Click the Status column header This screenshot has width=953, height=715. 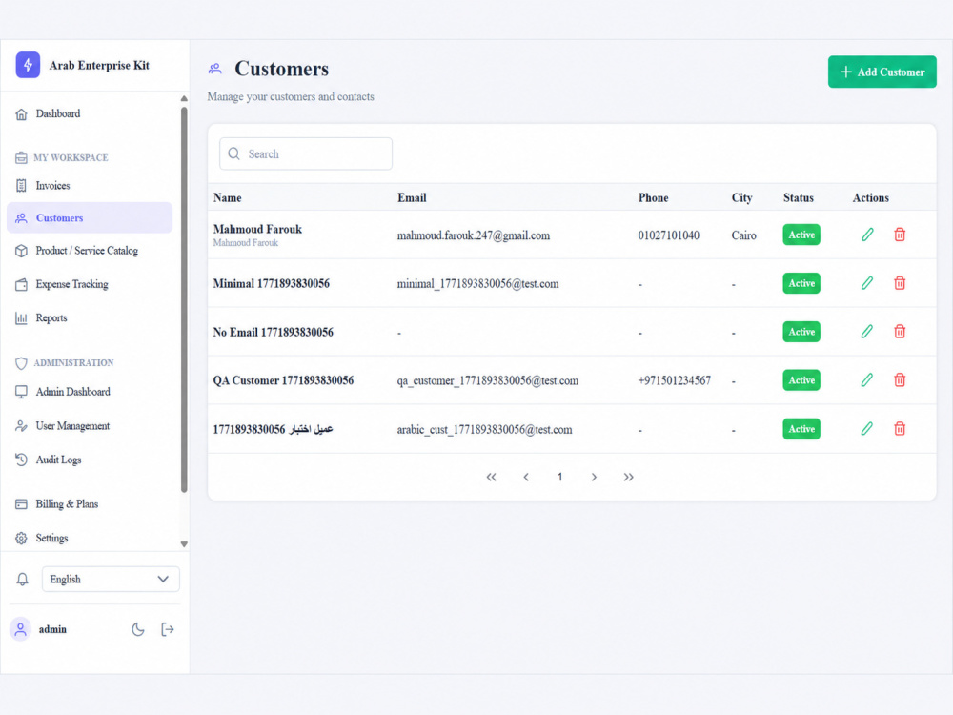click(799, 197)
